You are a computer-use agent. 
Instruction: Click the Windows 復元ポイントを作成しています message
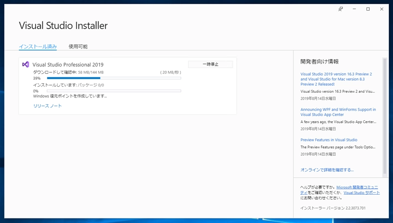(70, 96)
